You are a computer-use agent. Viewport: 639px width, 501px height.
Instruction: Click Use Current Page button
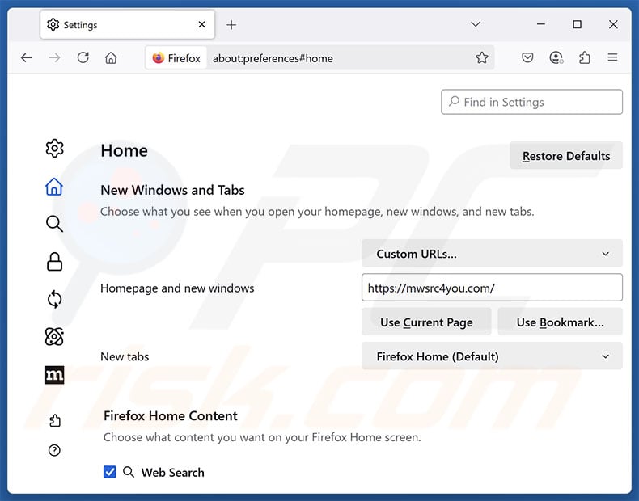tap(426, 322)
